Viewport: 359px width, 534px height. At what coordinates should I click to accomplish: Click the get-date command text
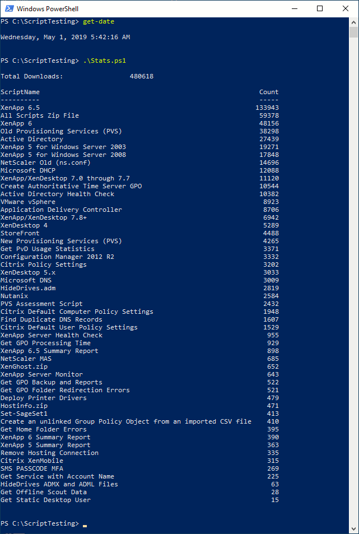coord(99,21)
